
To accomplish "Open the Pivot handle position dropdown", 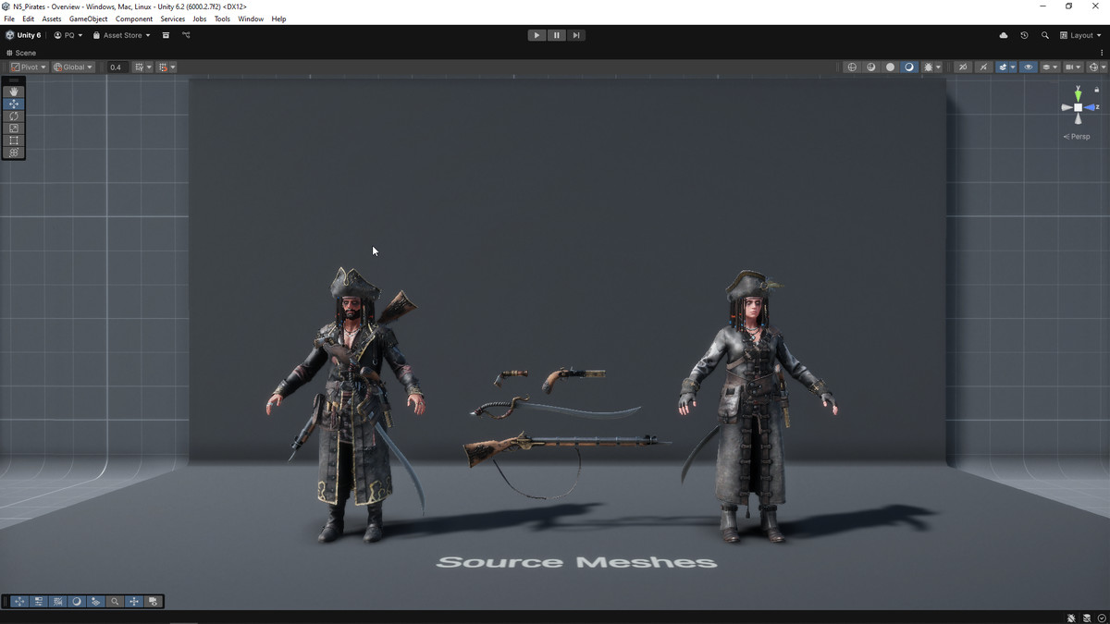I will coord(29,67).
